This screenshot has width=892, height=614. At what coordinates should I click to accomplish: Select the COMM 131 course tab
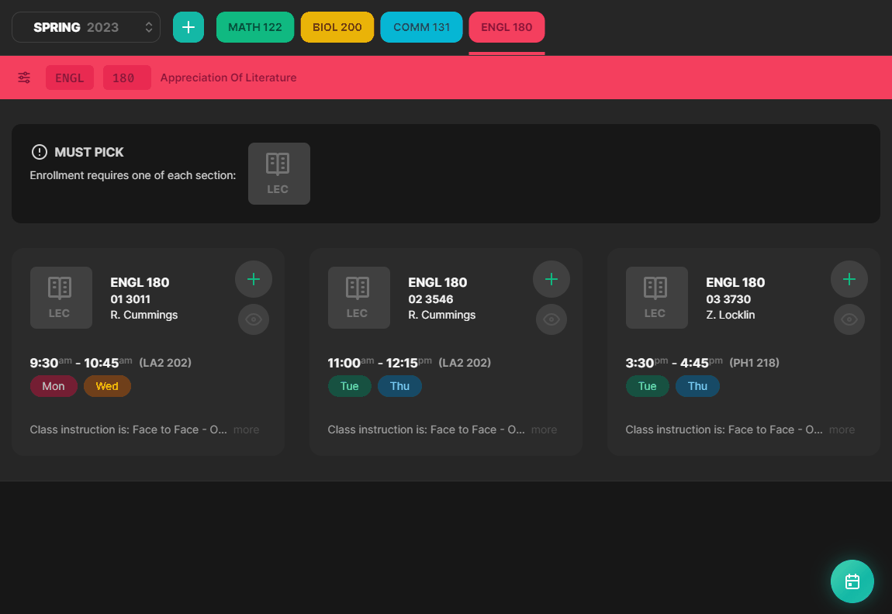coord(421,27)
